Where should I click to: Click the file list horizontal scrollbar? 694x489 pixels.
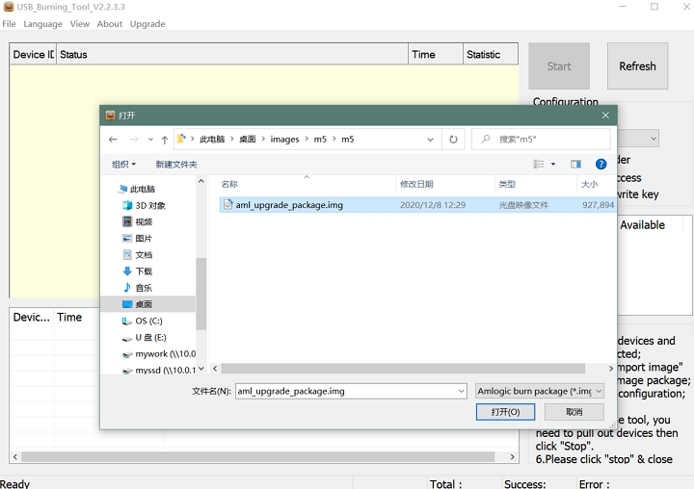(405, 369)
